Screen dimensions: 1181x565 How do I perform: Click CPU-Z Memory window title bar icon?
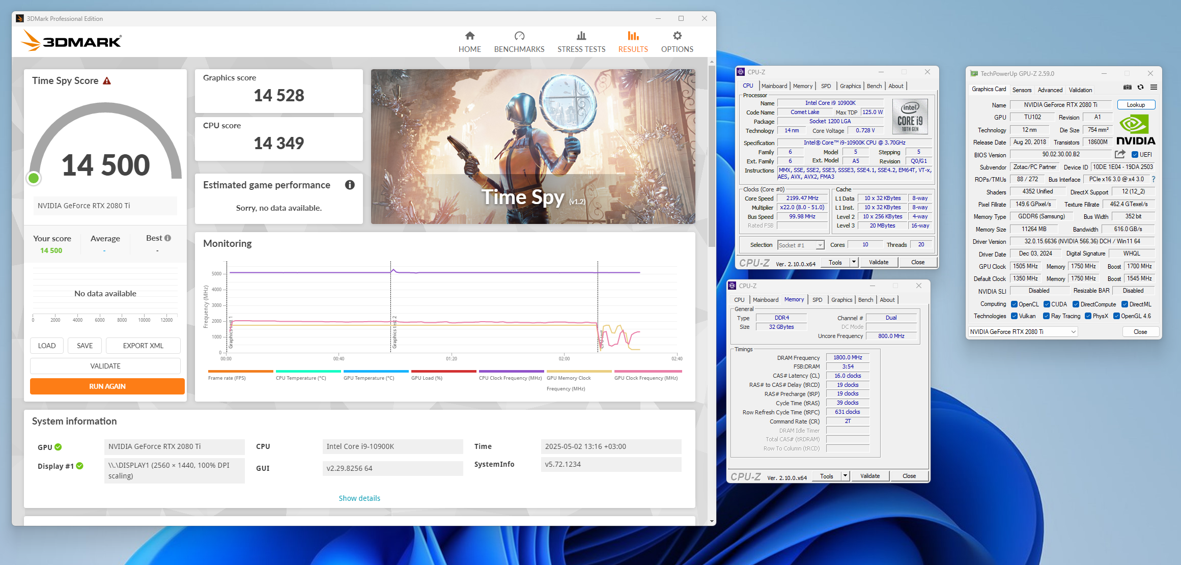coord(733,286)
